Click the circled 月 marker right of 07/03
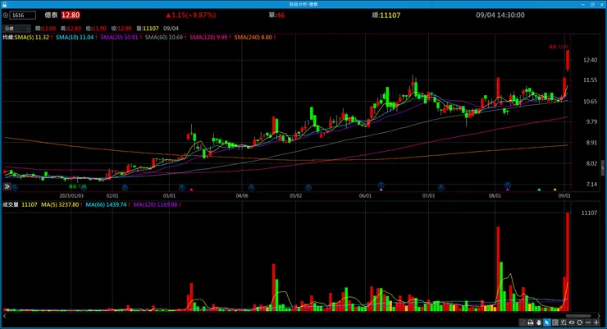This screenshot has width=607, height=329. 441,187
